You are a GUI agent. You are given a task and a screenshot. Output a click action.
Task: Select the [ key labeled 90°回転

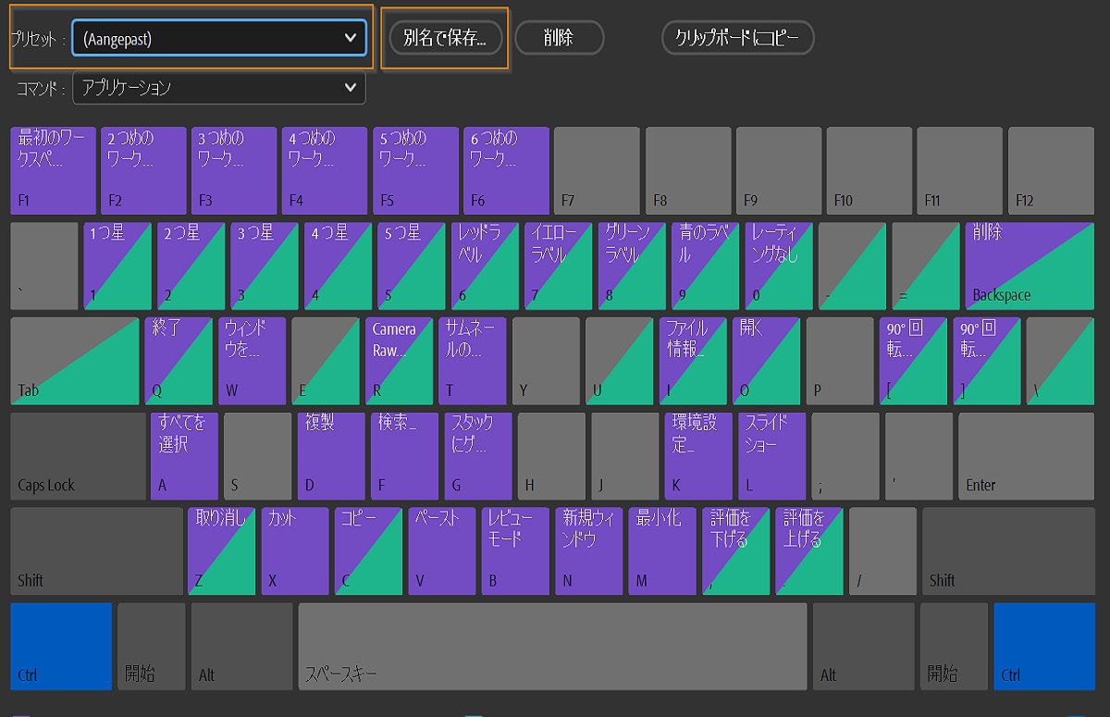coord(914,361)
